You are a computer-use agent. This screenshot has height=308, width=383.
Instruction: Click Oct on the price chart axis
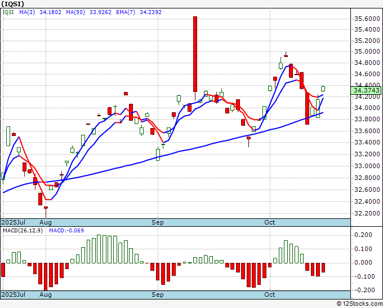[x=270, y=222]
